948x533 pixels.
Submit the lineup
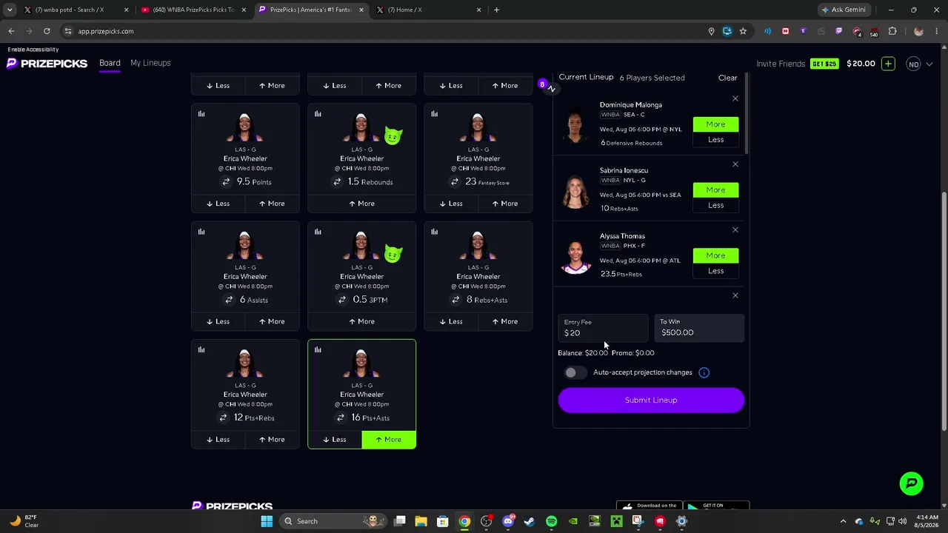651,400
